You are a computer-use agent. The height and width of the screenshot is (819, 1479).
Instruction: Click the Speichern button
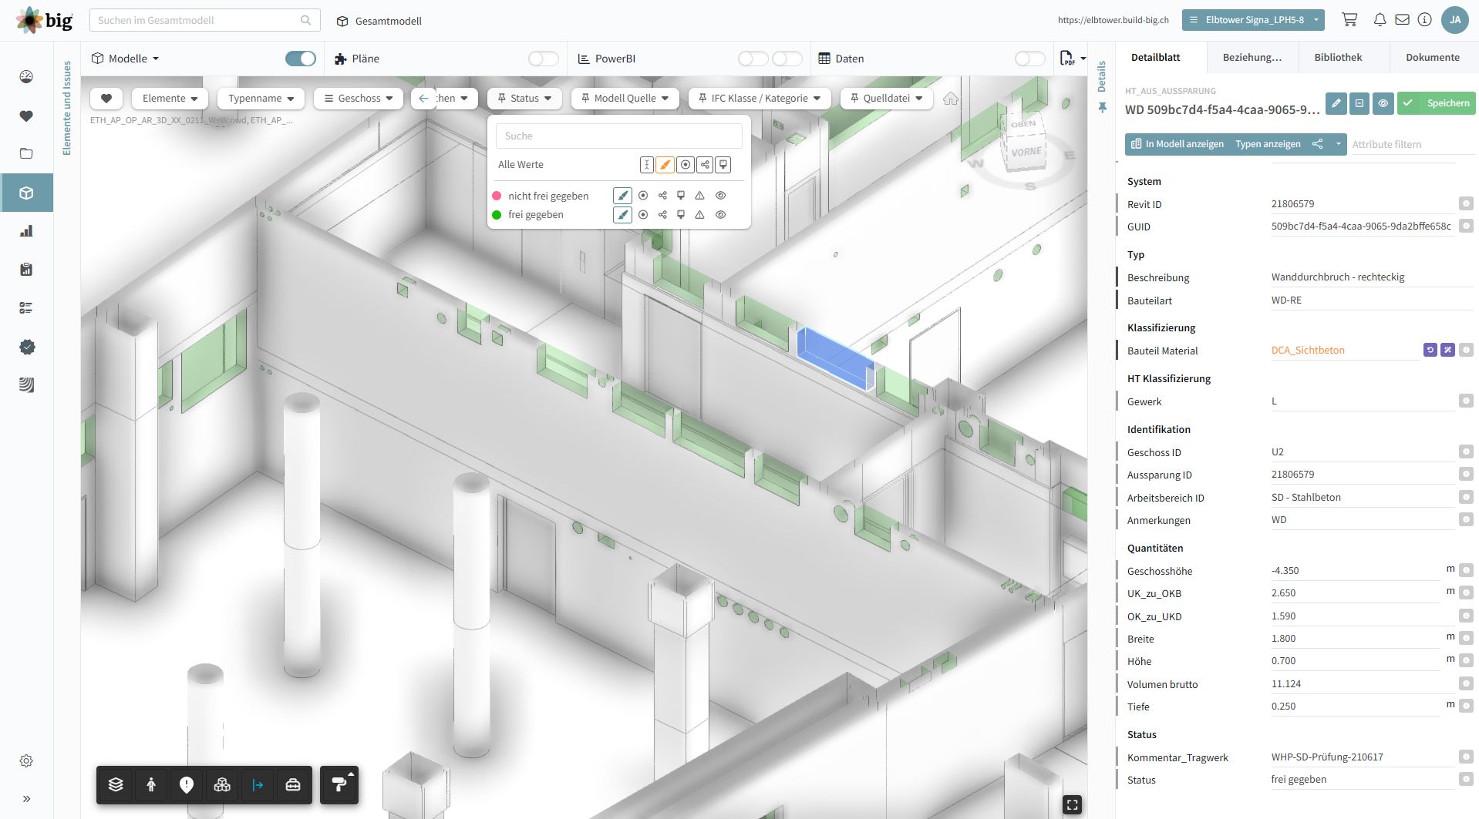[1437, 103]
